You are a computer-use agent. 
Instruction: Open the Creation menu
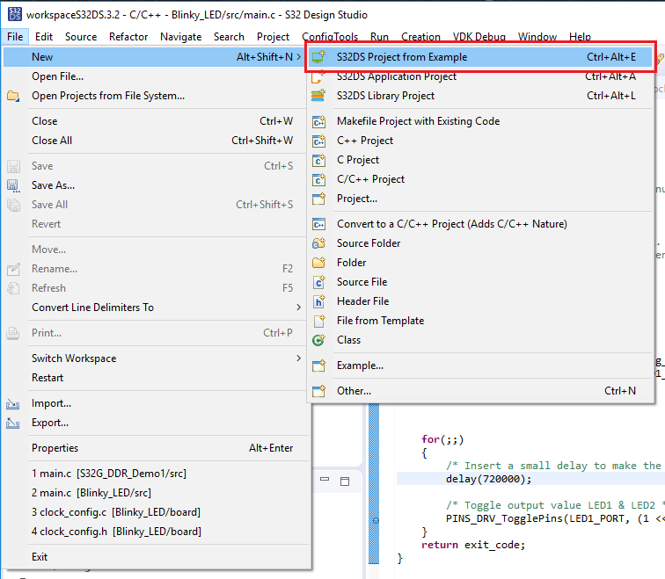[x=420, y=37]
